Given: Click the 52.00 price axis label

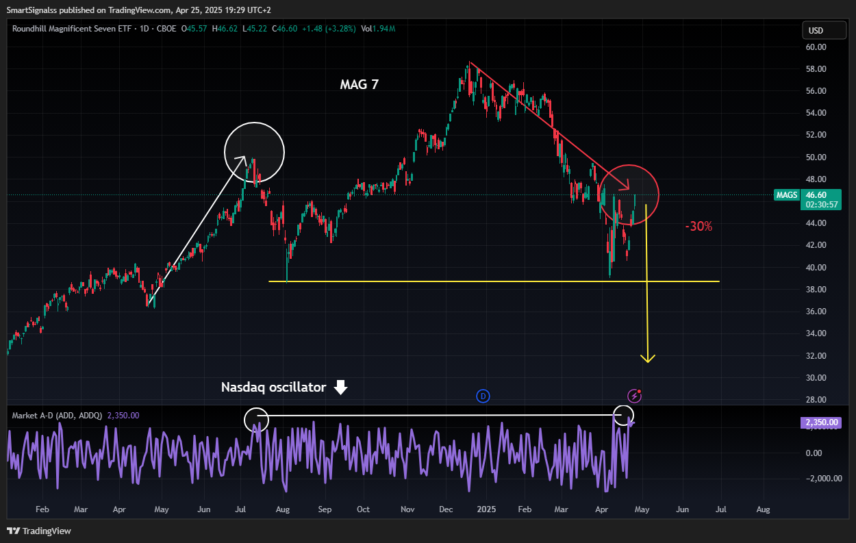Looking at the screenshot, I should point(816,135).
